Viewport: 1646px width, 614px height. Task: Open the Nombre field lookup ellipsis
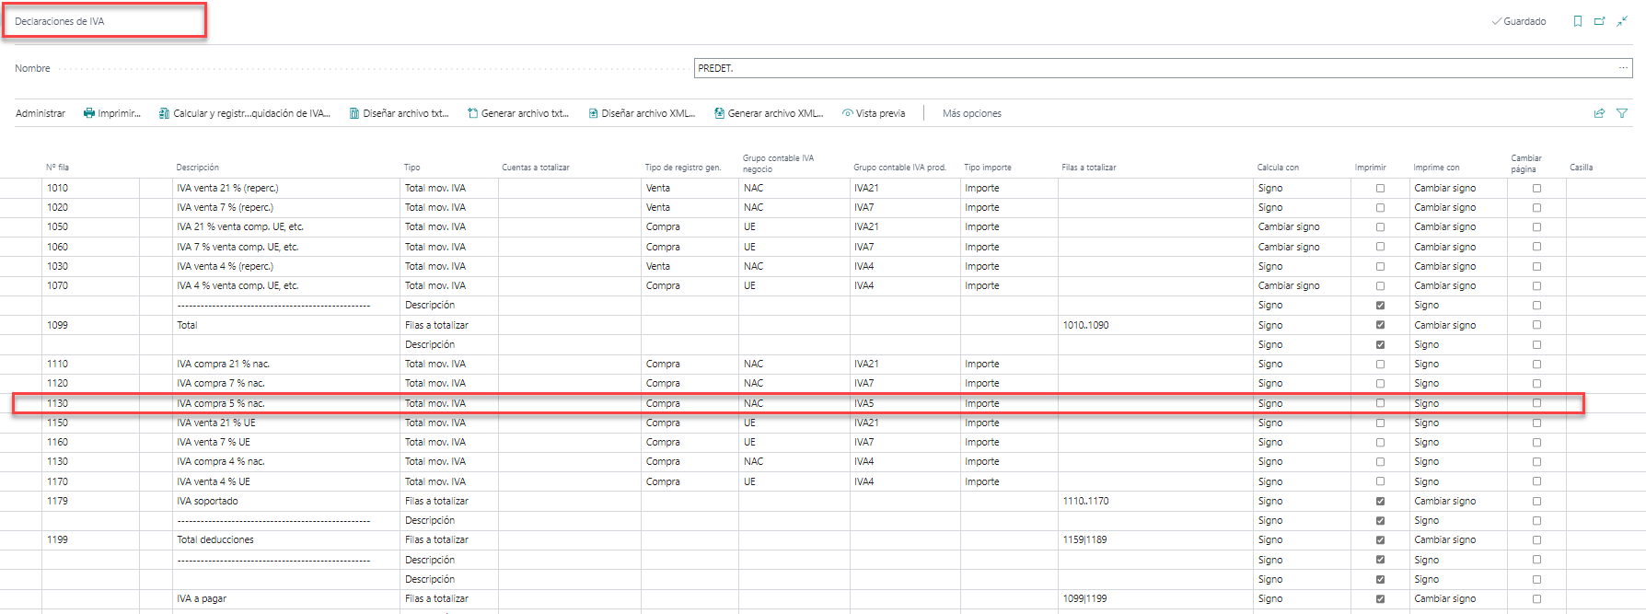point(1623,68)
